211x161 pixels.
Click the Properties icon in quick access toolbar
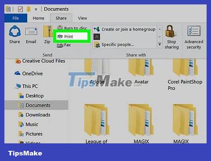click(8, 9)
